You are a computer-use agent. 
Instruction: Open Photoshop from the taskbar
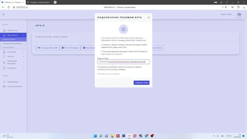click(x=123, y=136)
